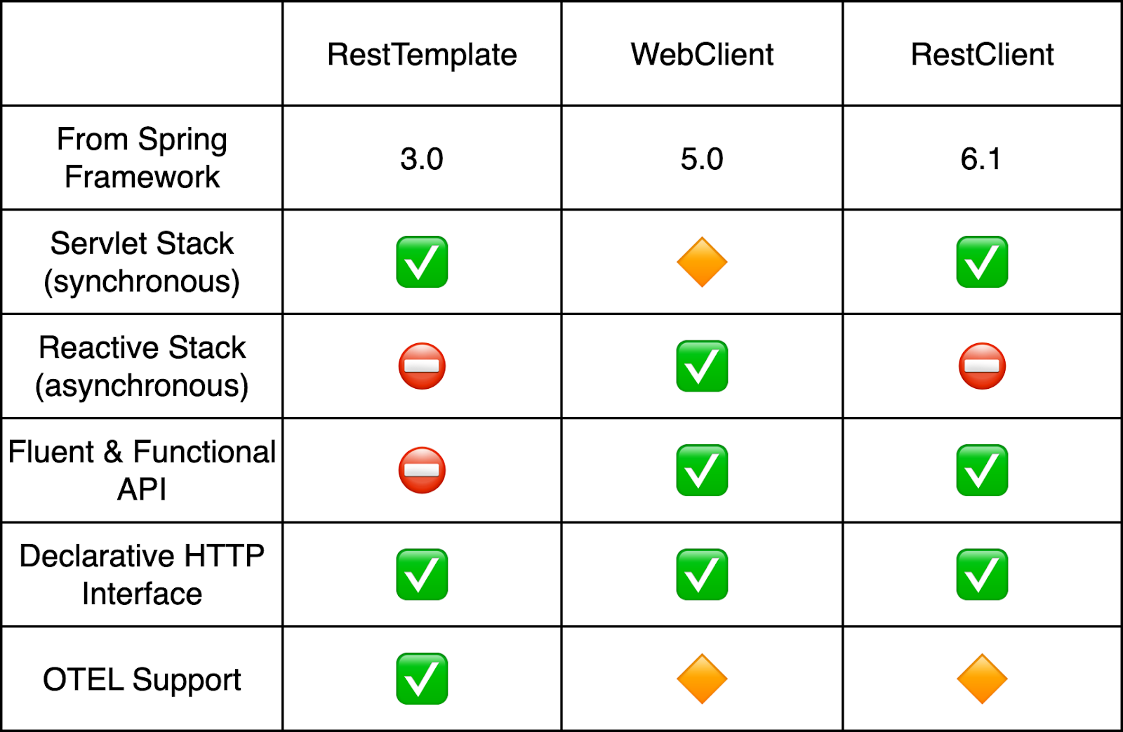Screen dimensions: 1123x732
Task: Click RestClient OTEL Support orange diamond
Action: point(982,679)
